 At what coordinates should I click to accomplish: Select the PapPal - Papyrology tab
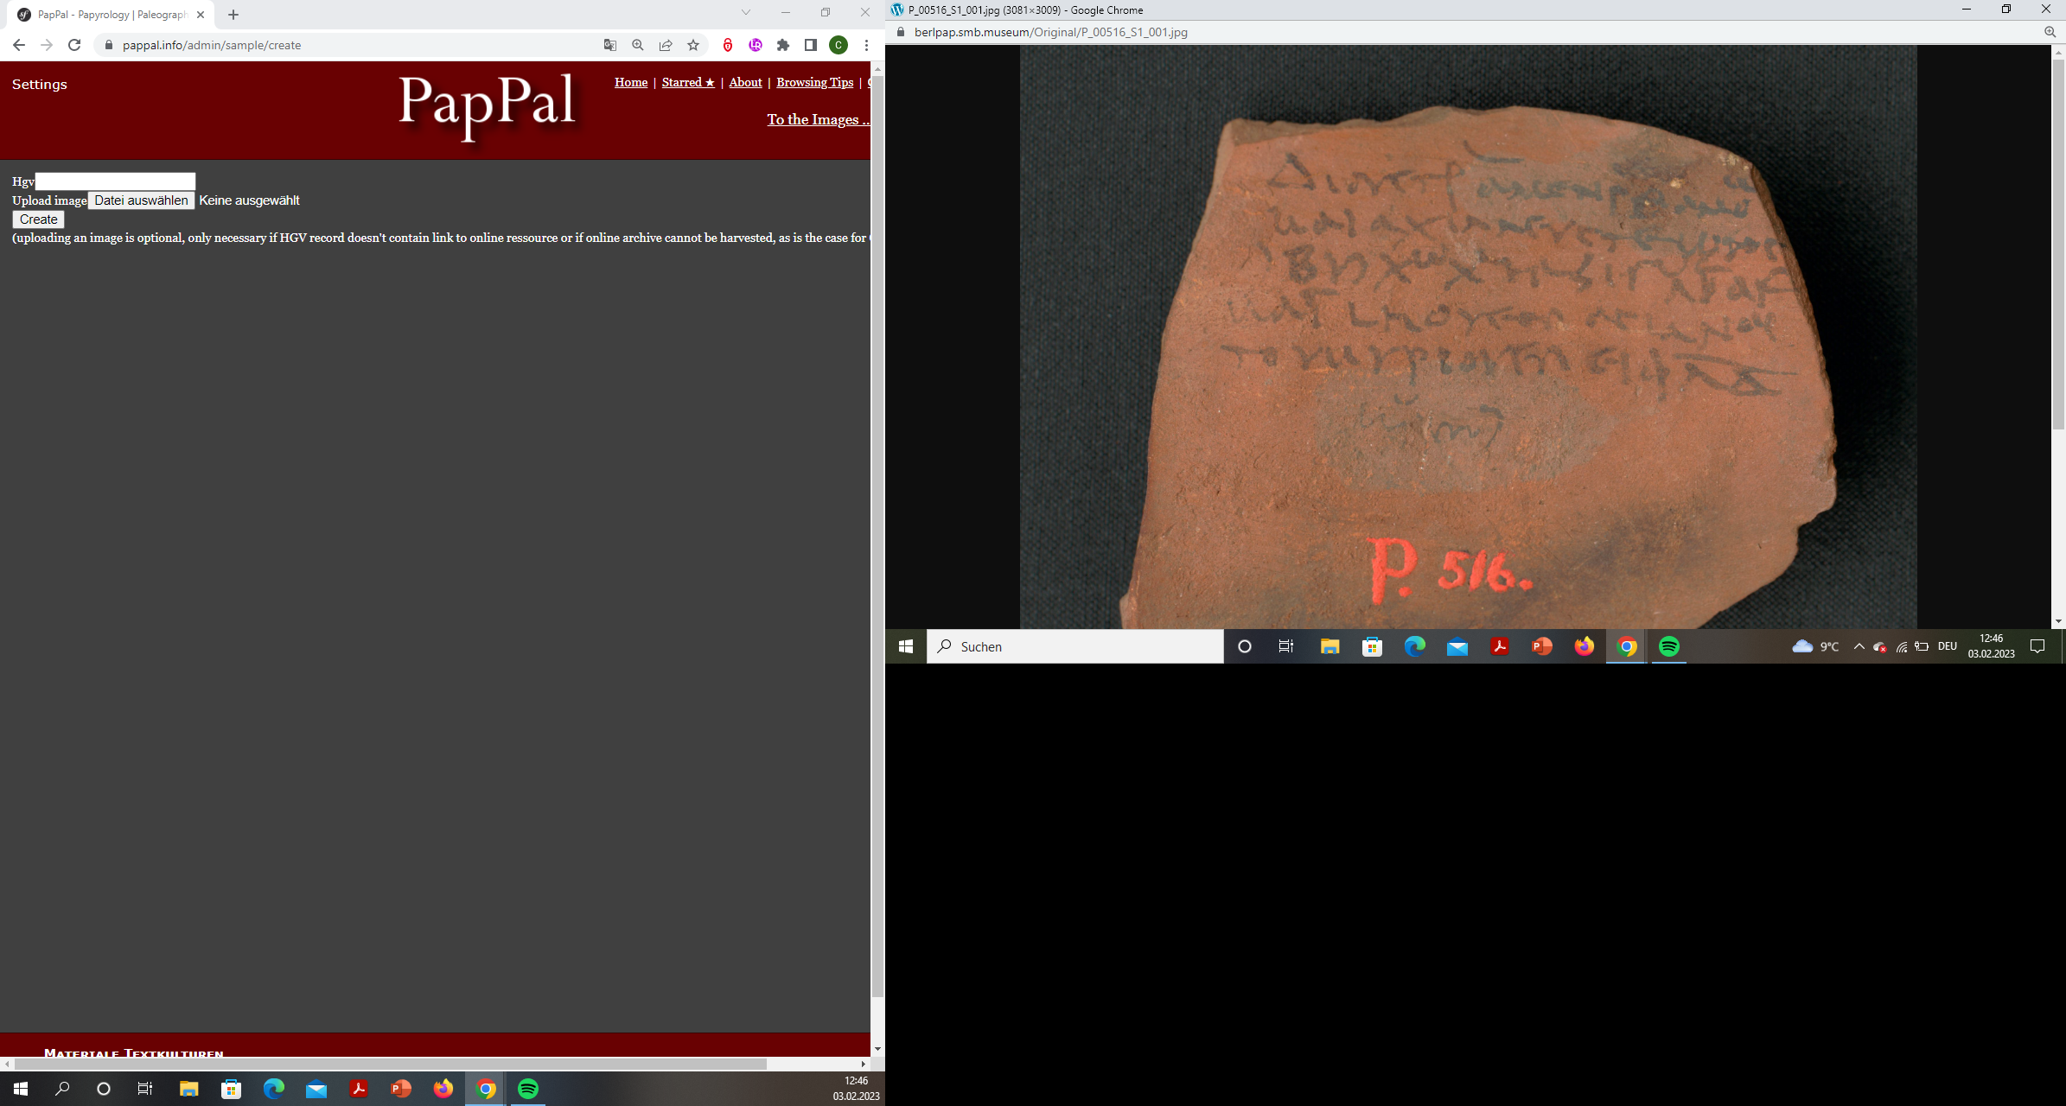point(112,15)
